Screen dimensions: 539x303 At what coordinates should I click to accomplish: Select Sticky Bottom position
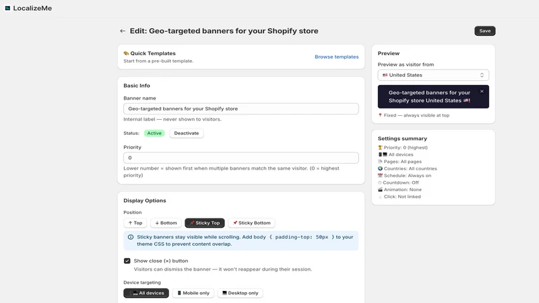251,223
